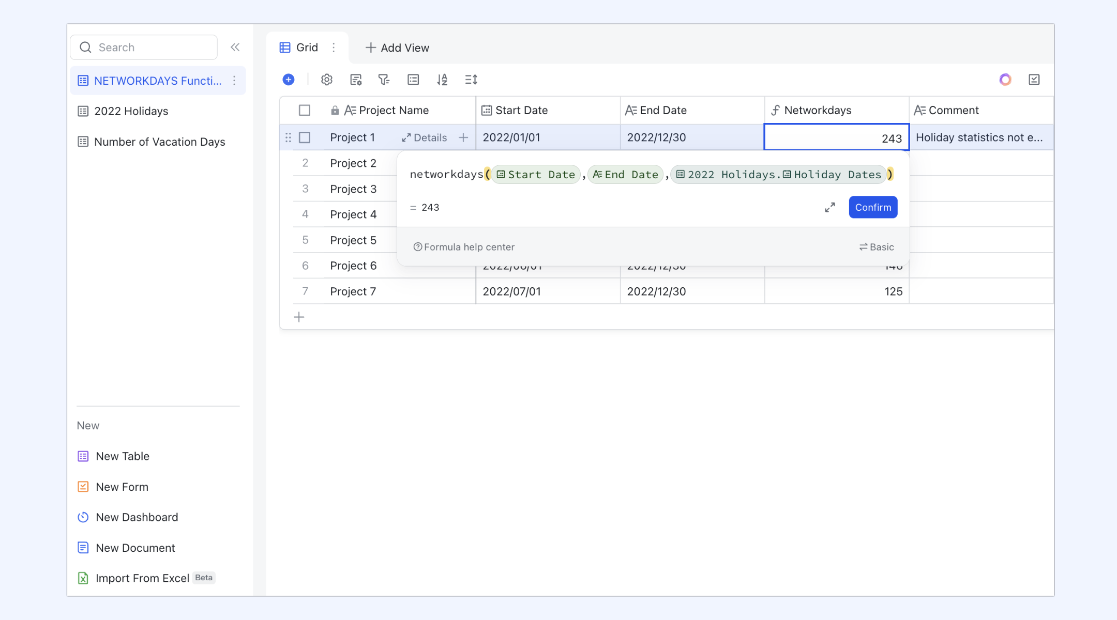Select the Project 7 cell
Screen dimensions: 1117x620
click(399, 291)
